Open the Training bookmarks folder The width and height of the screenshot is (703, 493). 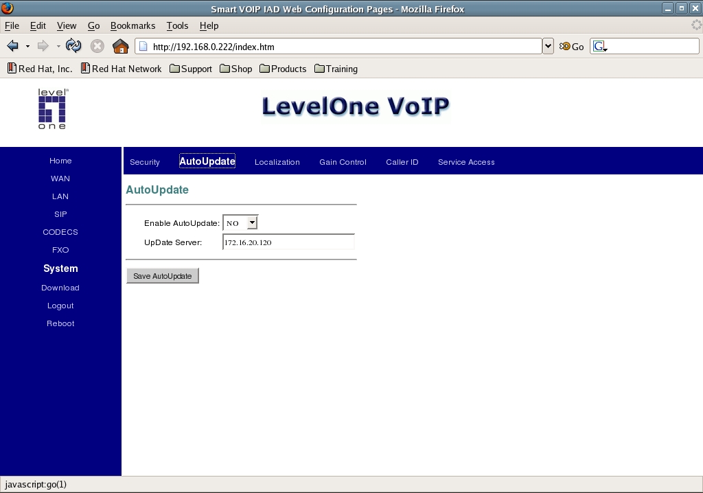336,69
